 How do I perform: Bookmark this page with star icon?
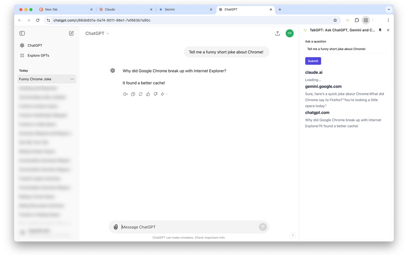pyautogui.click(x=335, y=20)
